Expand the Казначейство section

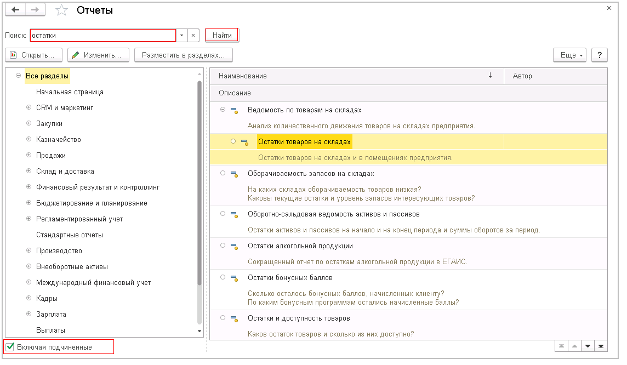pos(29,139)
